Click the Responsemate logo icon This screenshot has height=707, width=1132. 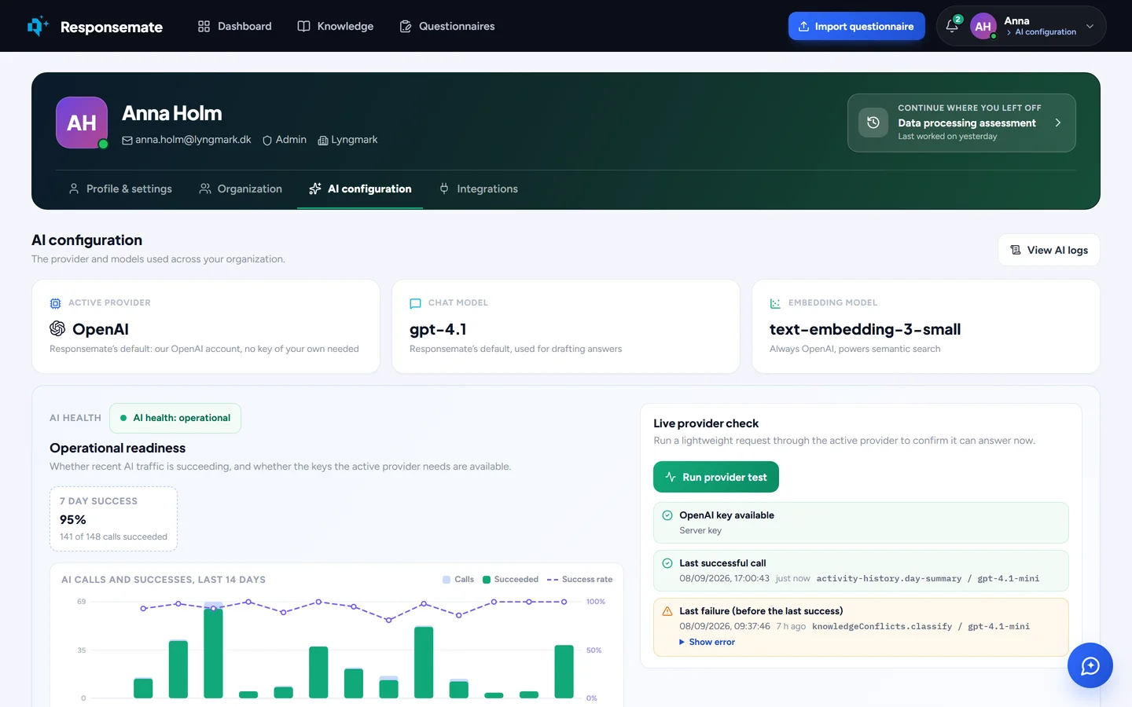(x=38, y=26)
